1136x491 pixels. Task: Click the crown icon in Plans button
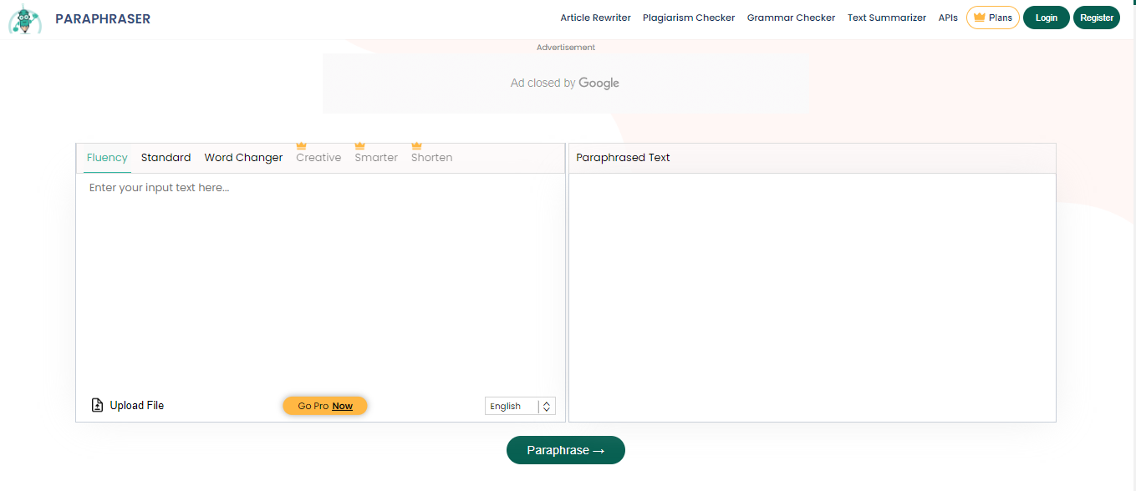979,18
